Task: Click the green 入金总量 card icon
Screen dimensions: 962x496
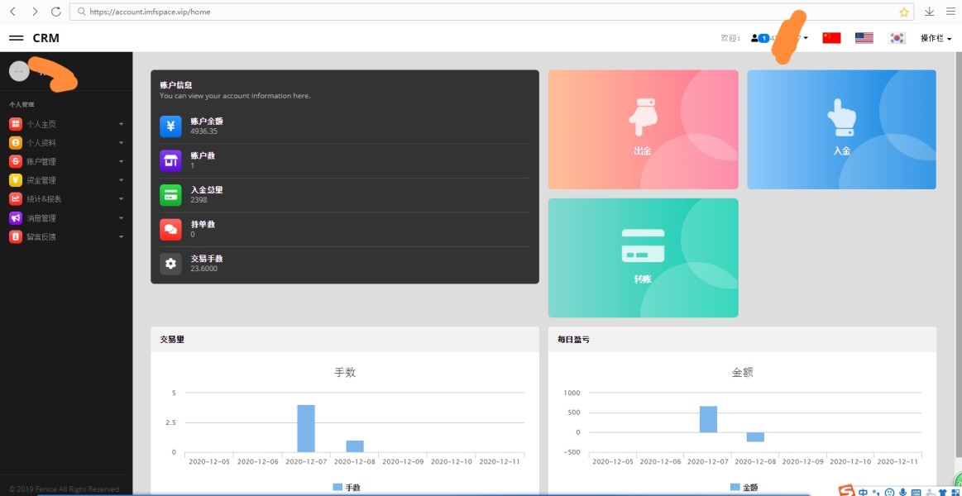Action: pos(170,195)
